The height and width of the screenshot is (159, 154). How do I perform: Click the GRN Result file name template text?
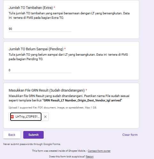82,100
